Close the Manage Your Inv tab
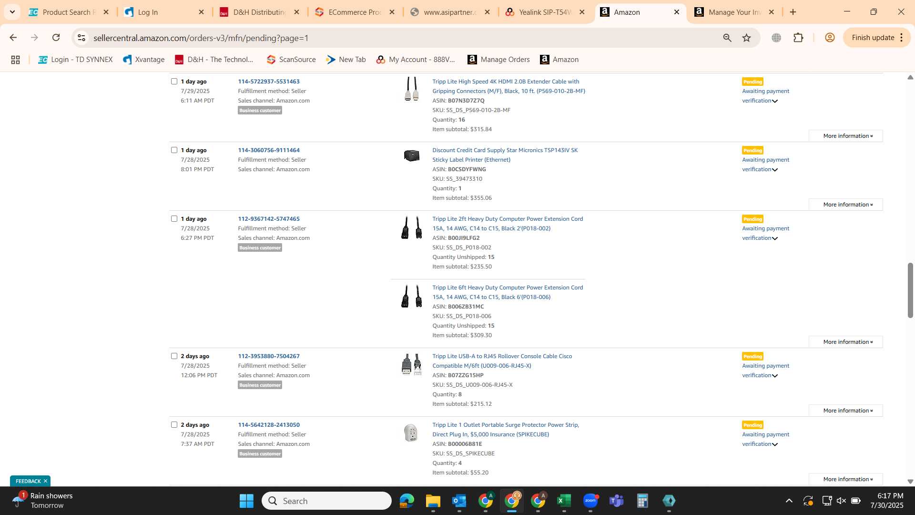 (x=772, y=12)
